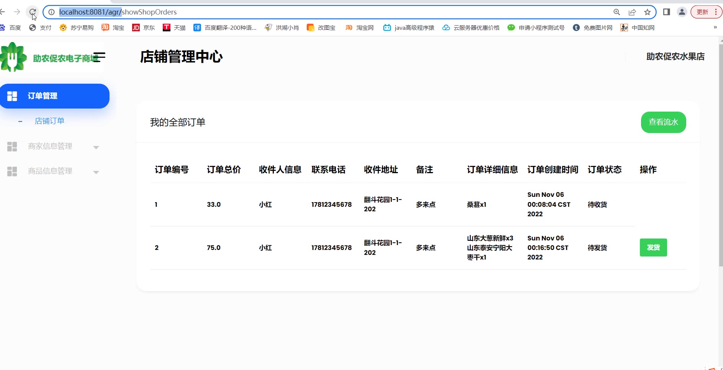The width and height of the screenshot is (723, 370).
Task: Click the vertical page scrollbar
Action: point(720,153)
